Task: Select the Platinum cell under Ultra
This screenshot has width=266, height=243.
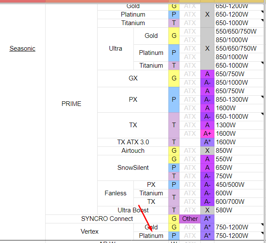Action: tap(151, 53)
